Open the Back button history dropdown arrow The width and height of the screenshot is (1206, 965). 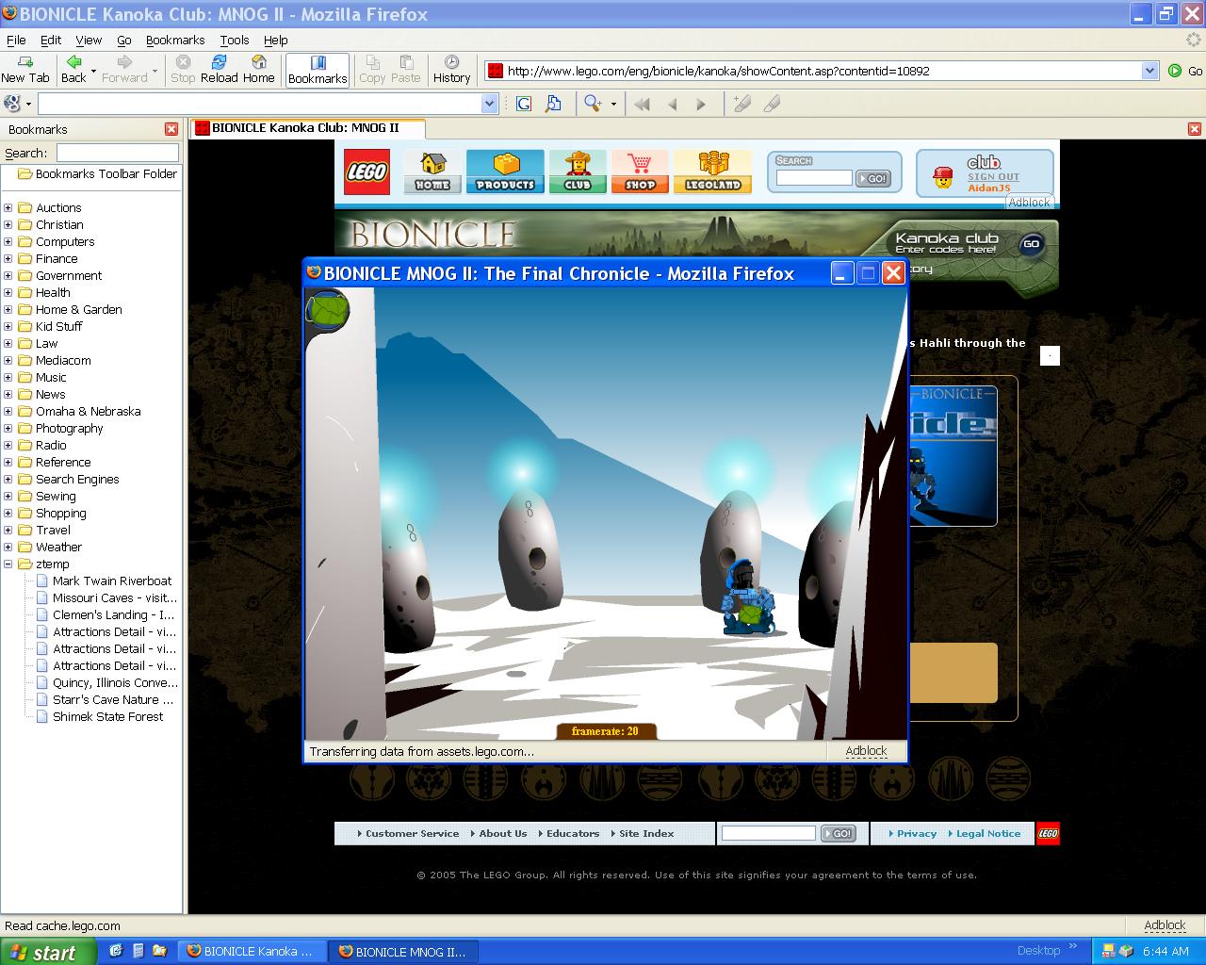tap(93, 71)
